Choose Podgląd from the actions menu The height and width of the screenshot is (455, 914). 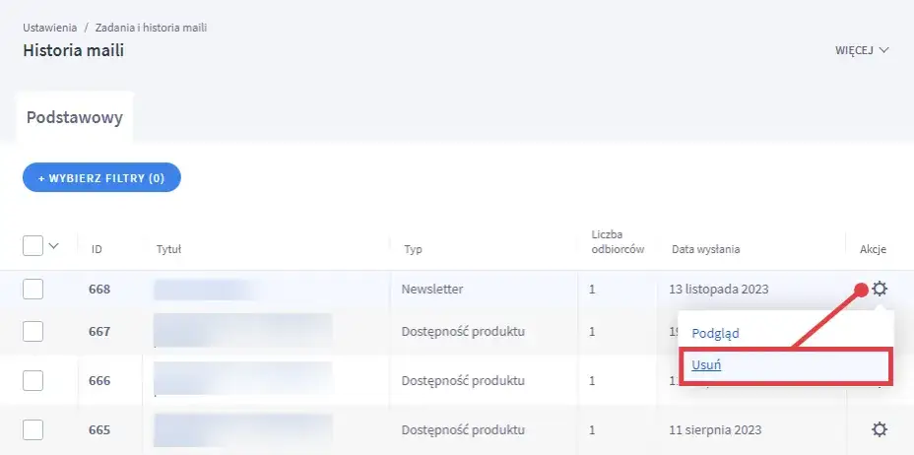(715, 333)
